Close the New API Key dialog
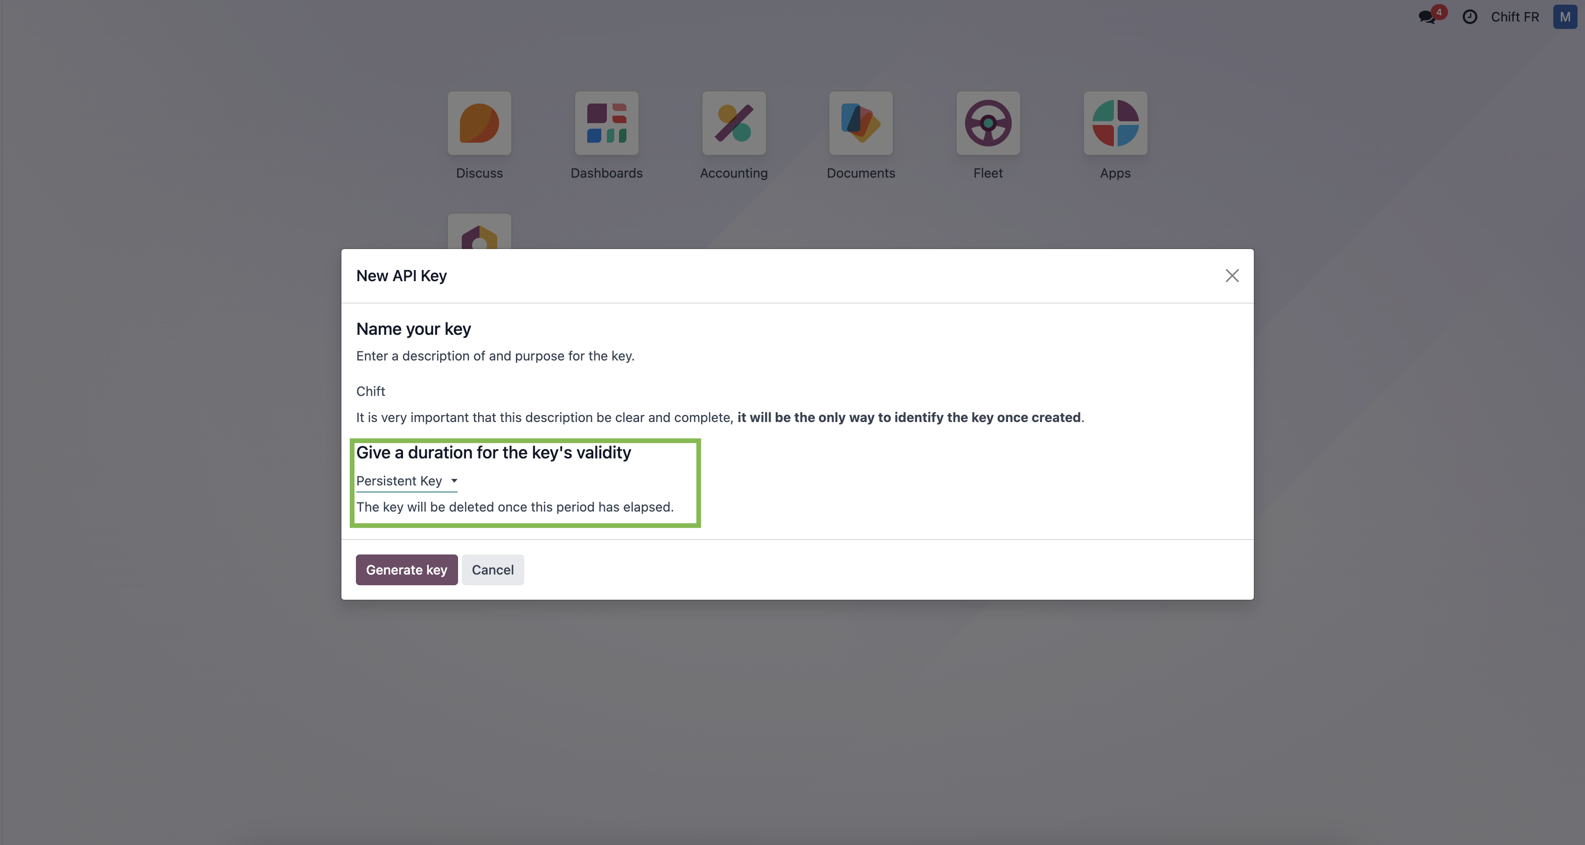Image resolution: width=1585 pixels, height=845 pixels. [x=1231, y=276]
